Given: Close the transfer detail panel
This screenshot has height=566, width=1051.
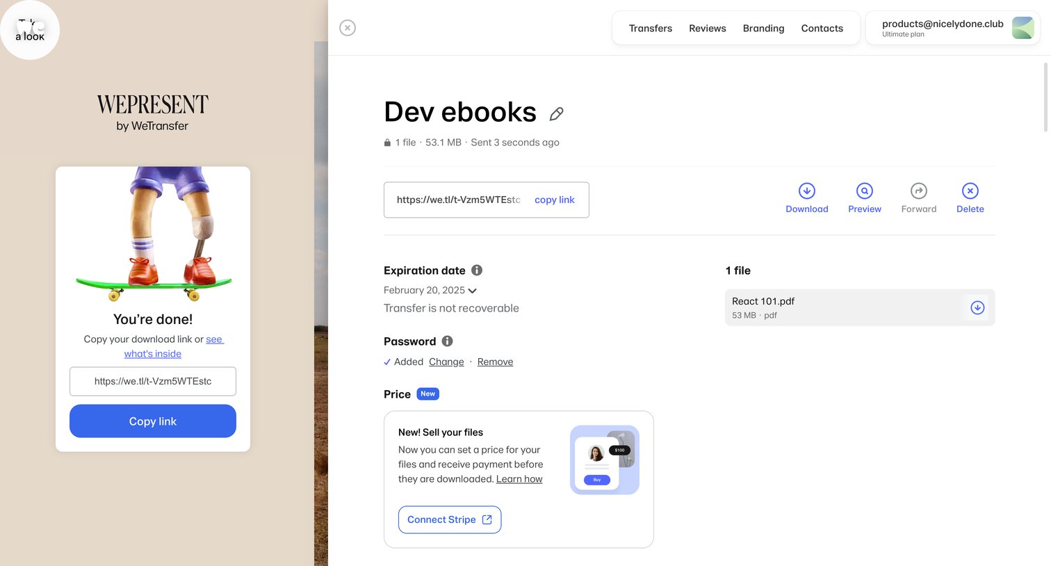Looking at the screenshot, I should 348,28.
